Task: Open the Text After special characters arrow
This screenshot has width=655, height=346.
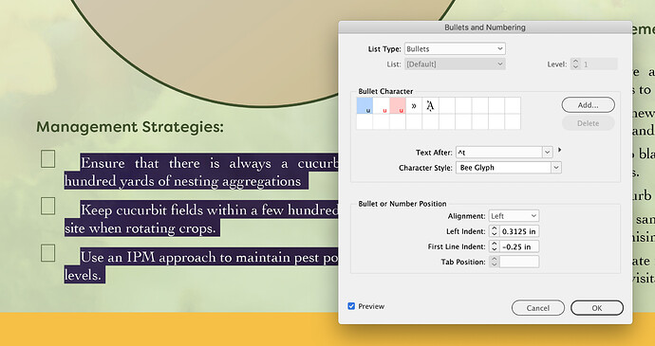Action: [560, 150]
